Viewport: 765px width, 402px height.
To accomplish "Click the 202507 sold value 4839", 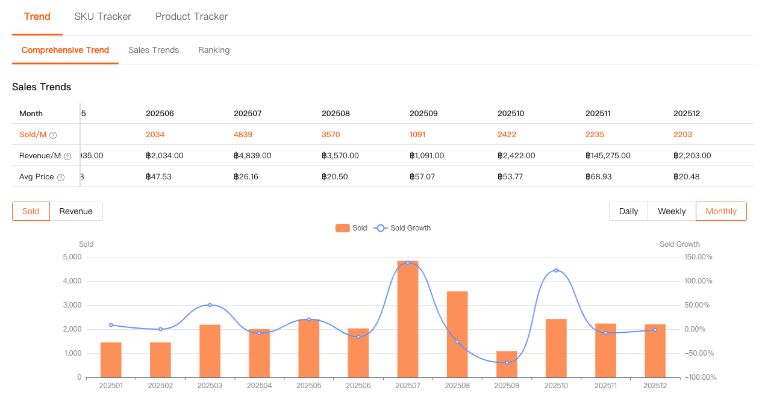I will click(x=243, y=135).
